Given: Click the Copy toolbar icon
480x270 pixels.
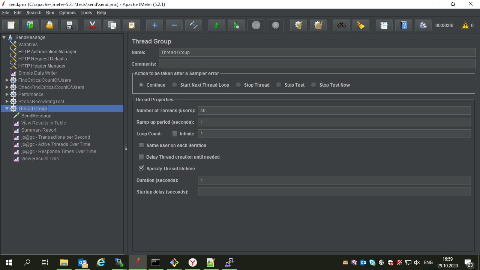Looking at the screenshot, I should [x=112, y=25].
